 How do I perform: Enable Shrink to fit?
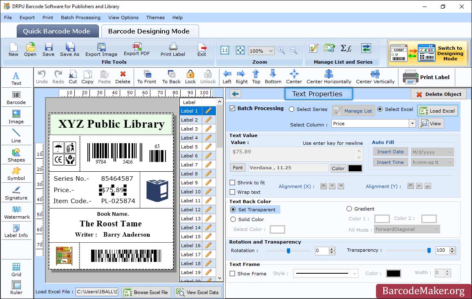[x=233, y=182]
